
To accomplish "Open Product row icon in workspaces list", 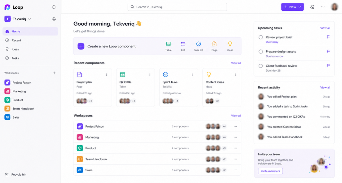I will point(80,148).
